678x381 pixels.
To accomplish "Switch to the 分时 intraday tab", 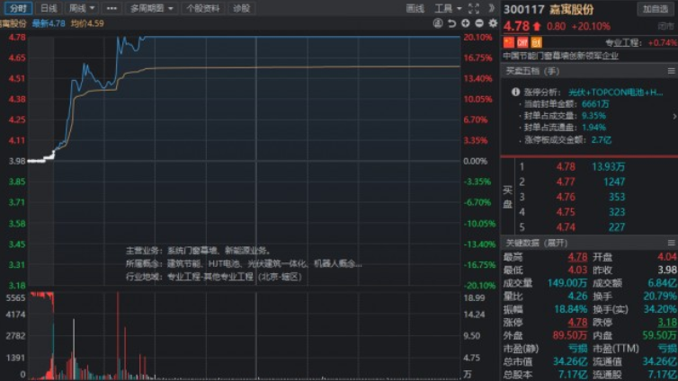I will tap(20, 8).
